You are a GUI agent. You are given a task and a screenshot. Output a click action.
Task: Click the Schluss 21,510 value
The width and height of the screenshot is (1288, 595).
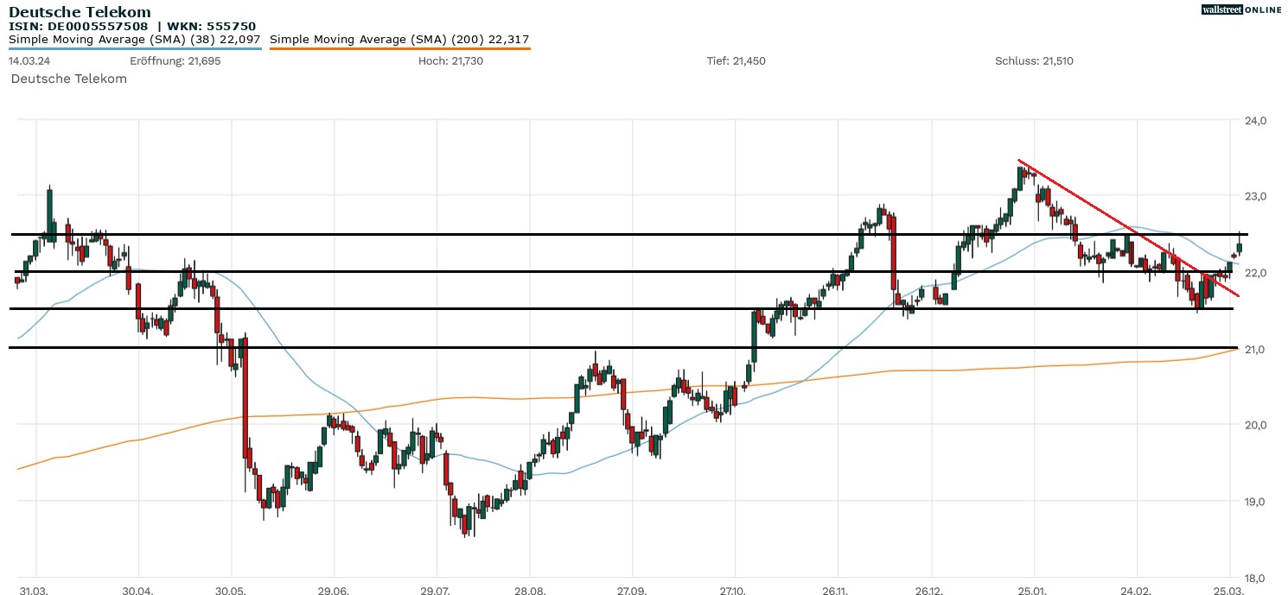[x=1034, y=61]
